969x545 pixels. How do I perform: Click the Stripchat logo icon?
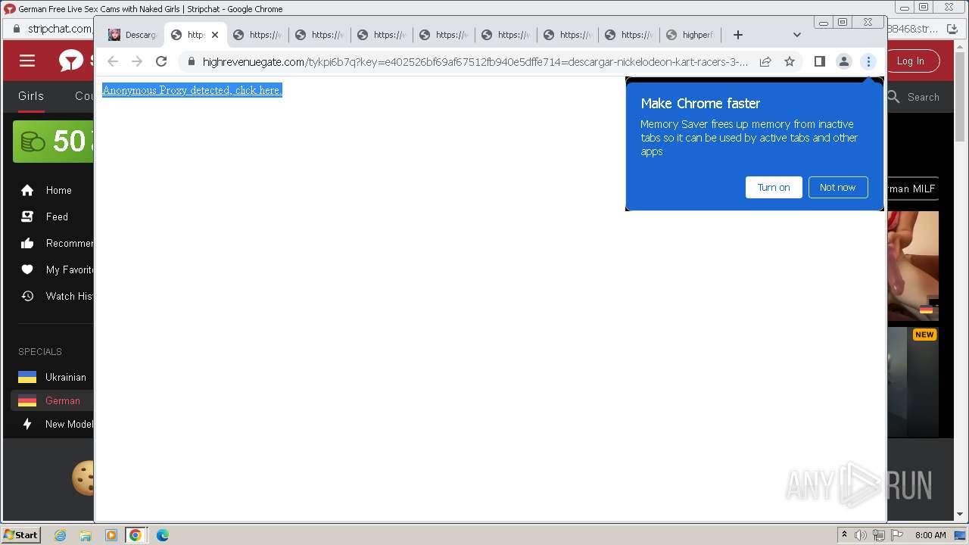pyautogui.click(x=71, y=61)
